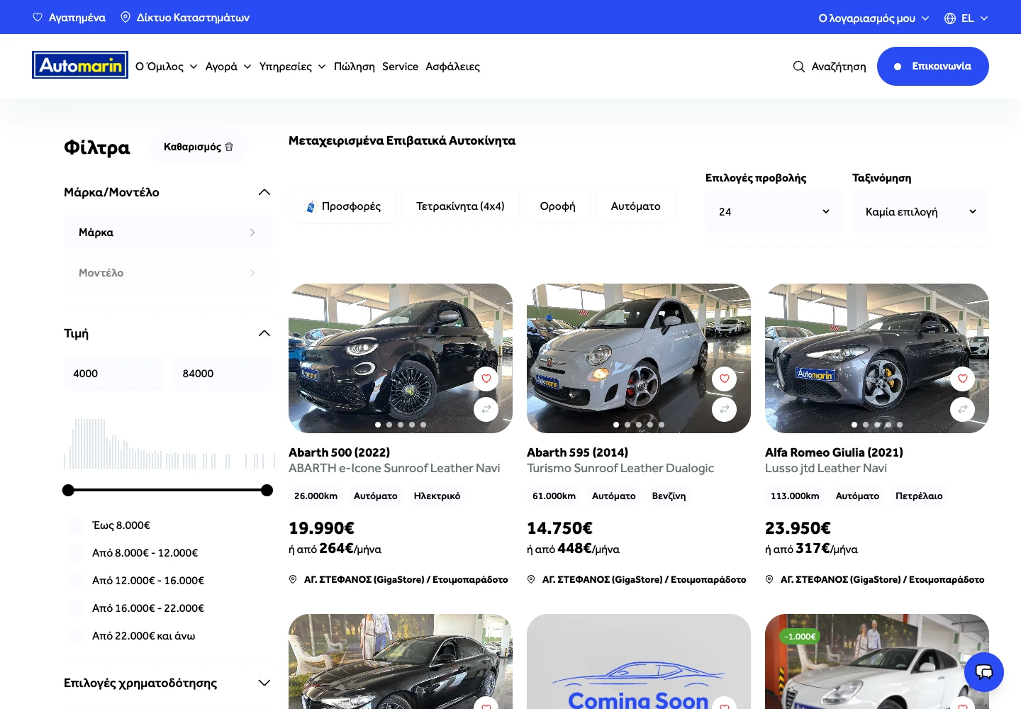Image resolution: width=1021 pixels, height=709 pixels.
Task: Compare the Alfa Romeo Giulia with arrows icon
Action: 963,409
